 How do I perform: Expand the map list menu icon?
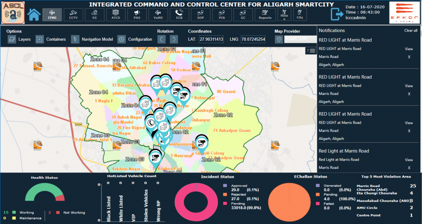point(311,51)
